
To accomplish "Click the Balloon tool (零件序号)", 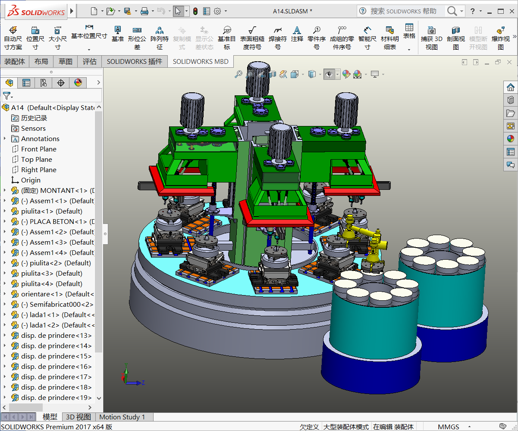I will tap(317, 38).
